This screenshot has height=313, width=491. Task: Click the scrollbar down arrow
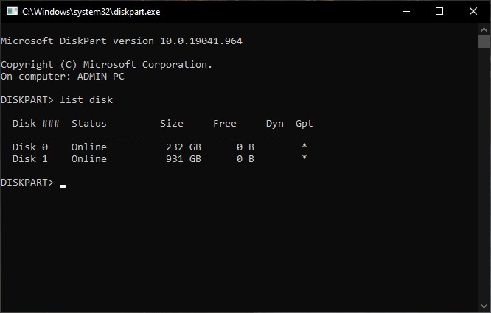[484, 306]
